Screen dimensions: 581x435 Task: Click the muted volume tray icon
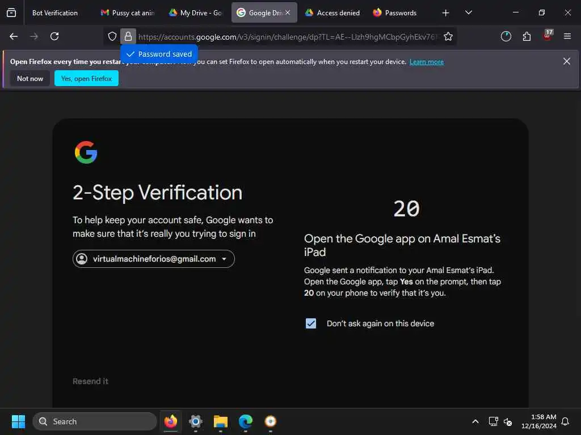point(508,421)
